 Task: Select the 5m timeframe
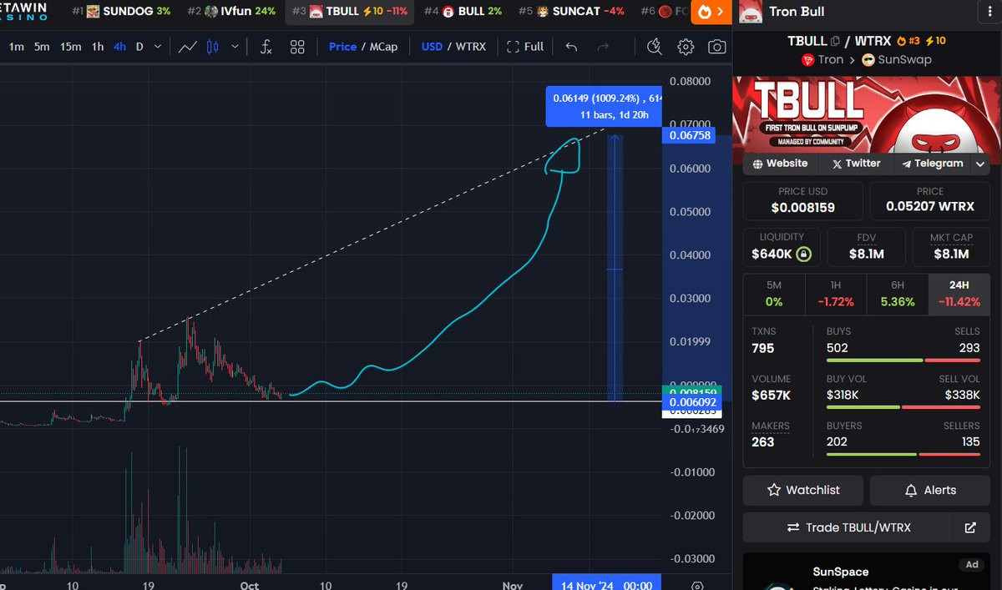pyautogui.click(x=42, y=47)
